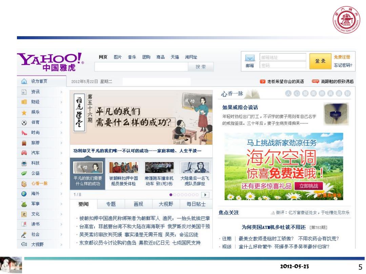Image resolution: width=366 pixels, height=274 pixels.
Task: Click the book icon for 心香一脉
Action: [x=24, y=184]
